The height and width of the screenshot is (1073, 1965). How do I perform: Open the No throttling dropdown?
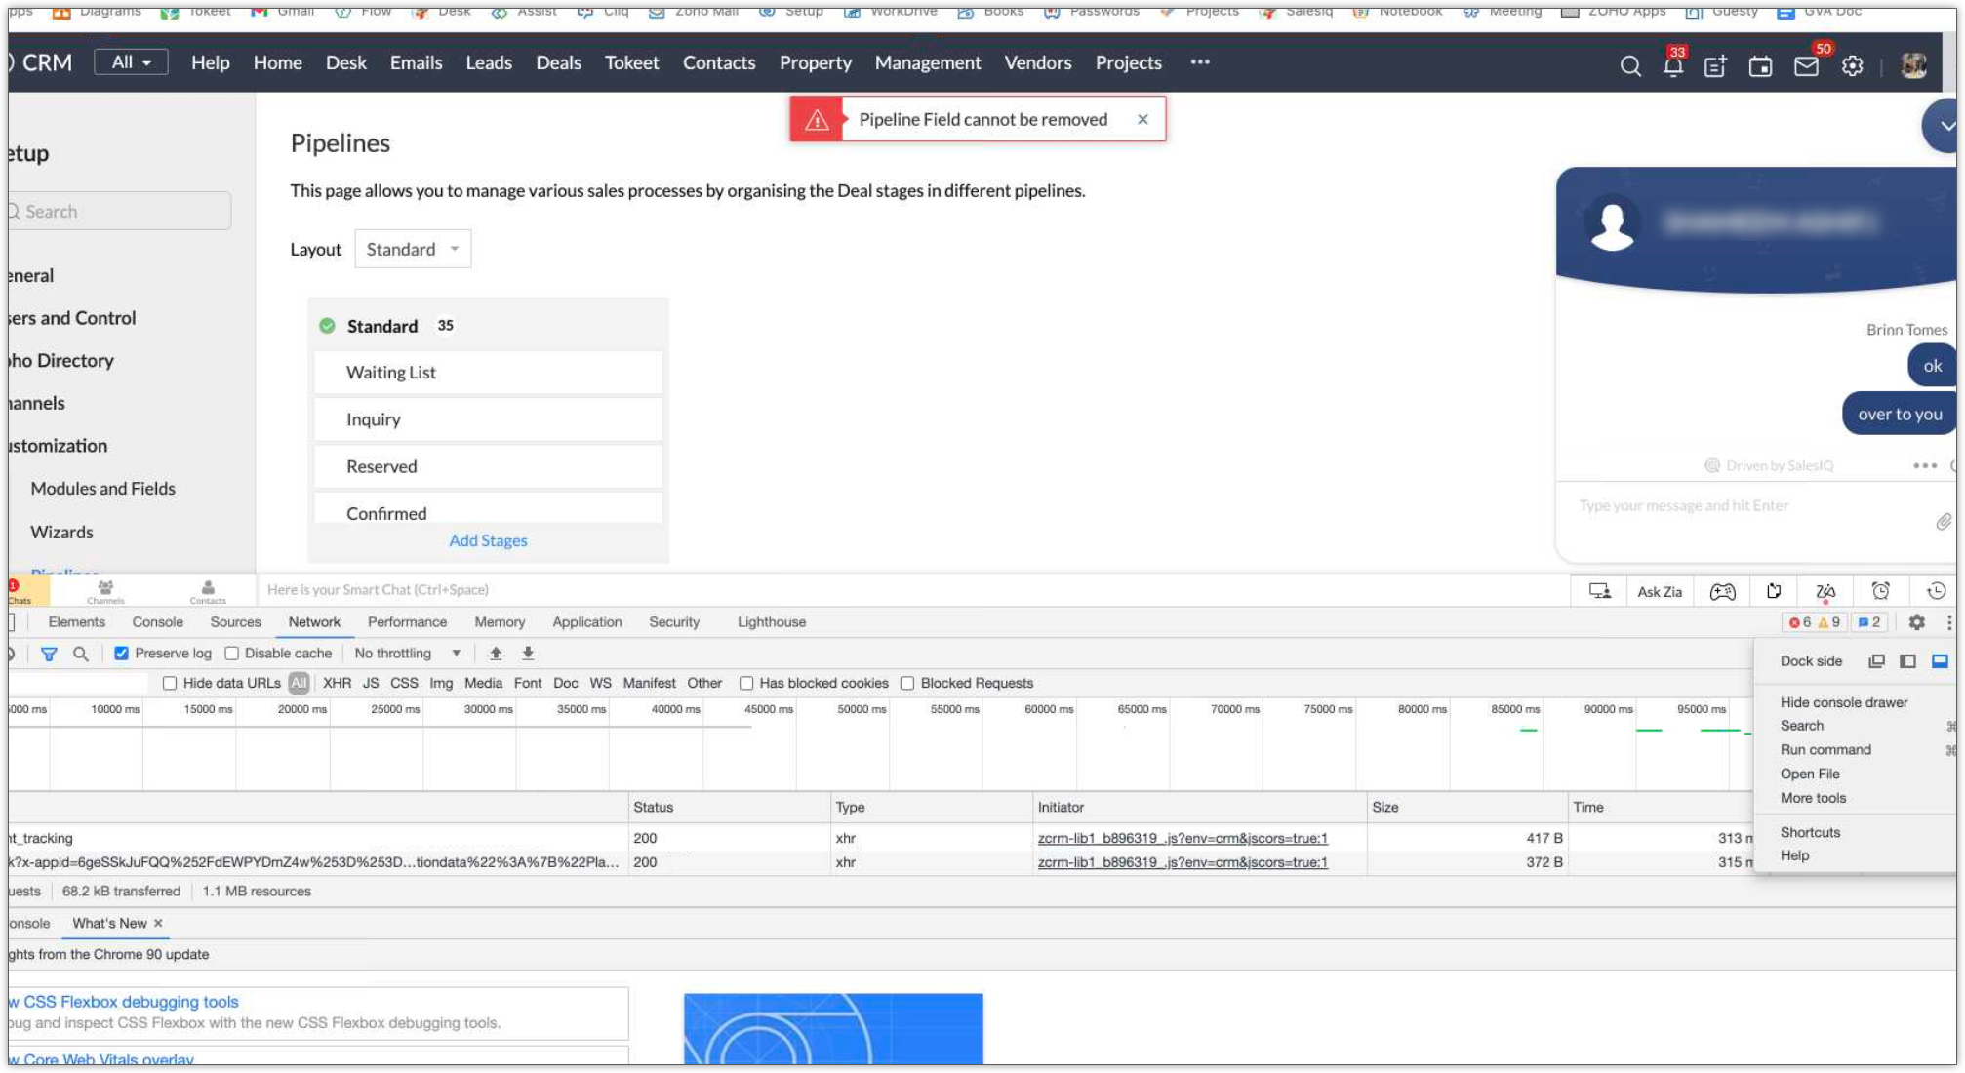tap(407, 654)
